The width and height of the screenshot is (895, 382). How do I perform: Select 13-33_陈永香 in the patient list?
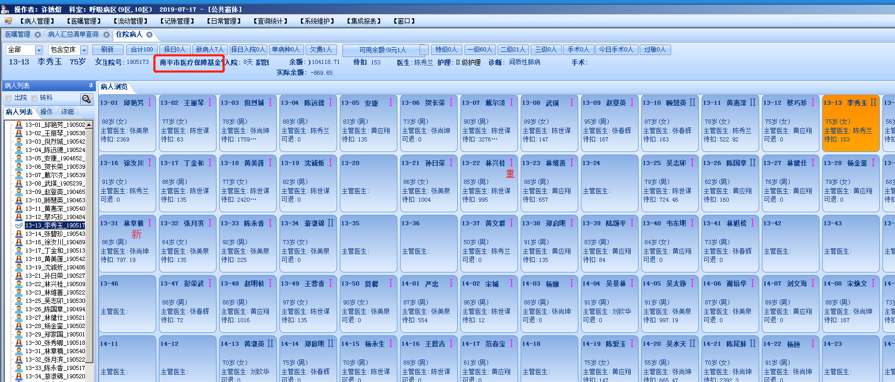[x=55, y=368]
